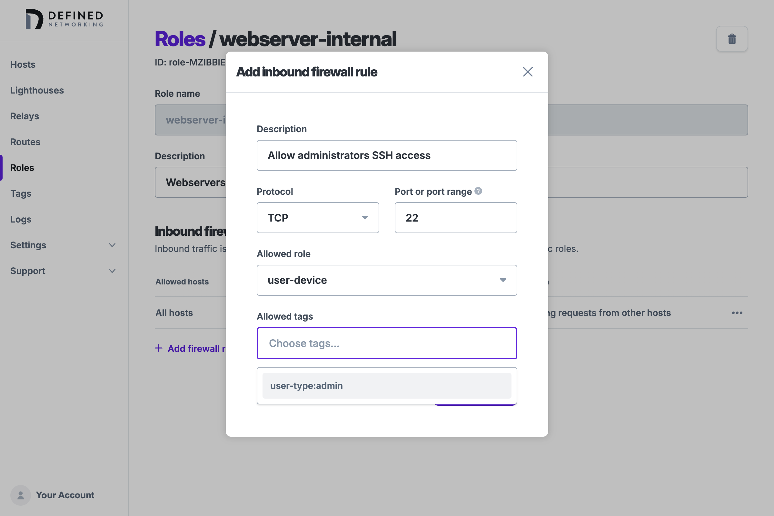The height and width of the screenshot is (516, 774).
Task: Select Tags in the sidebar
Action: (20, 193)
